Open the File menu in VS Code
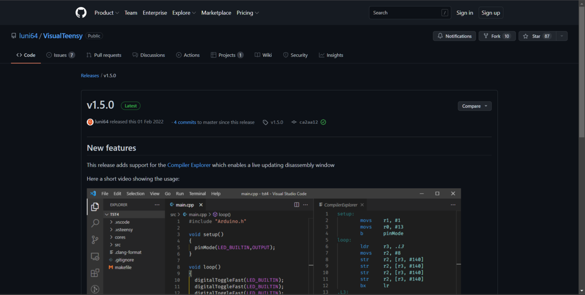 pyautogui.click(x=105, y=194)
